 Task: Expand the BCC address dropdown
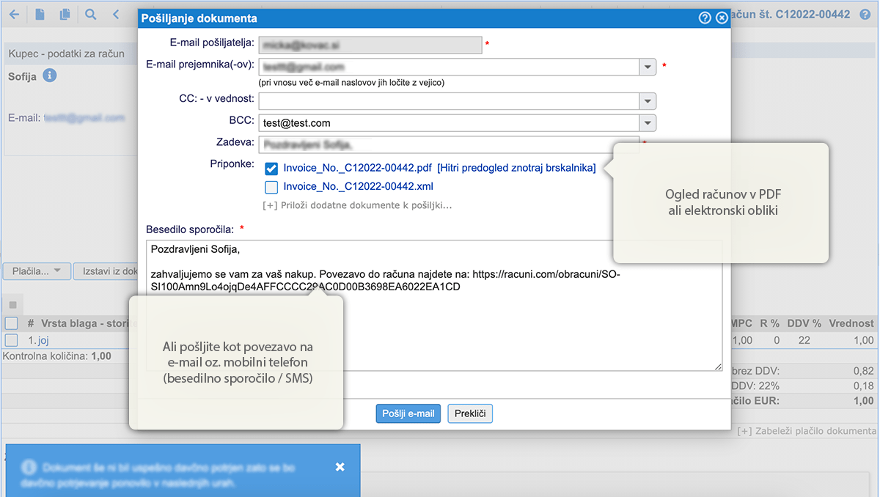point(648,123)
